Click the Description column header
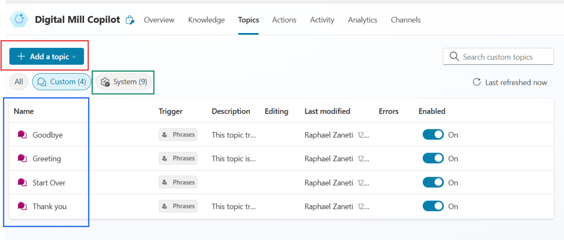Screen dimensions: 564x240 pyautogui.click(x=231, y=111)
